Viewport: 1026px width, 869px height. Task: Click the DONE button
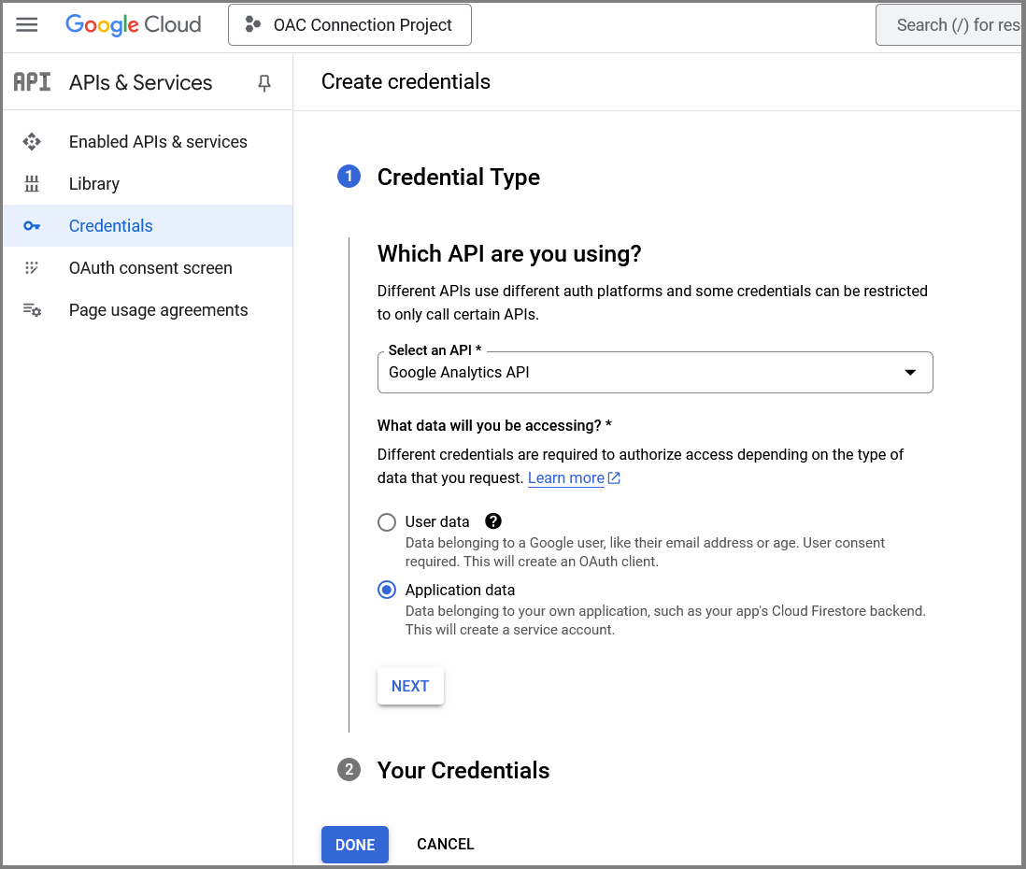[354, 844]
